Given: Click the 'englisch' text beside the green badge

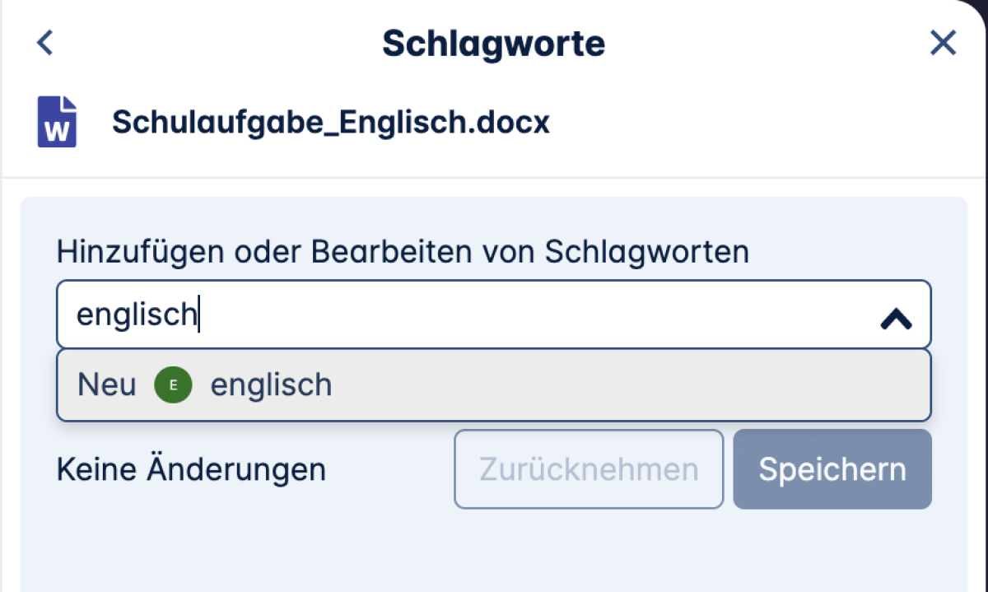Looking at the screenshot, I should point(272,385).
